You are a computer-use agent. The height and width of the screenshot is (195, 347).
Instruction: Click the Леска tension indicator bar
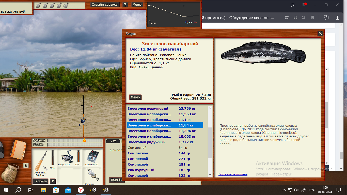75,144
